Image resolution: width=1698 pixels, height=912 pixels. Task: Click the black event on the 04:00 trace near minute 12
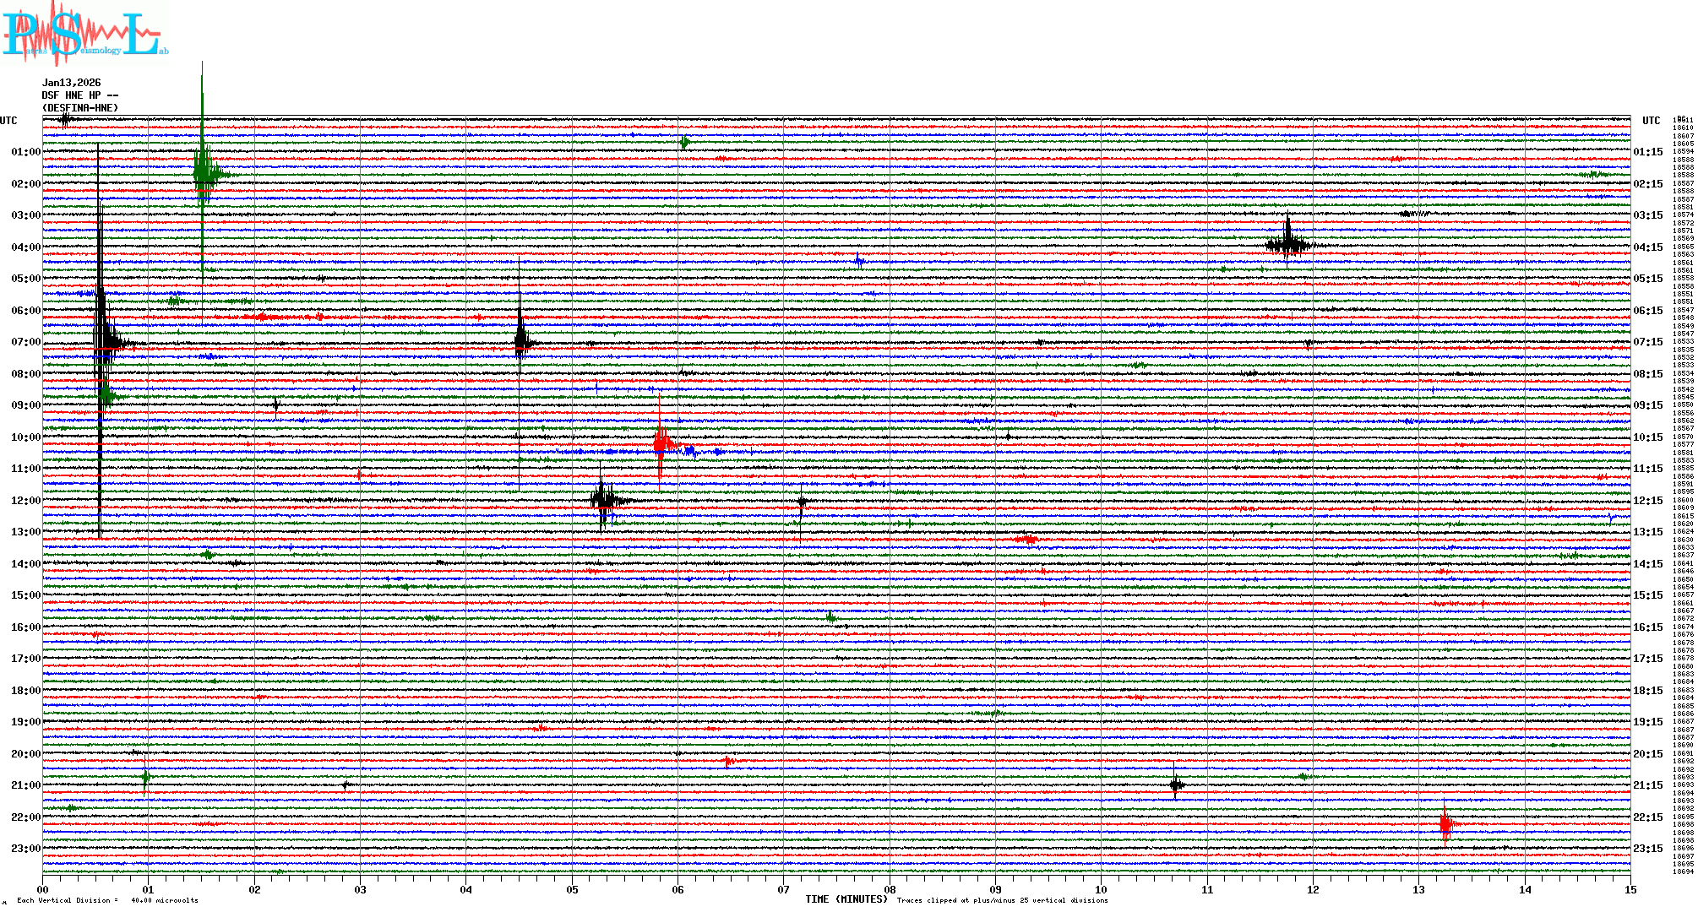1288,245
